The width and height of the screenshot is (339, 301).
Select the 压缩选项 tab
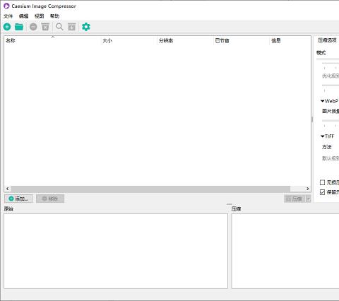327,40
